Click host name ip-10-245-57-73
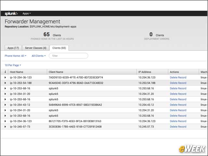 tap(20, 127)
